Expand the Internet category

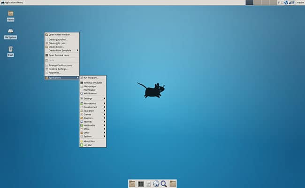tap(93, 122)
